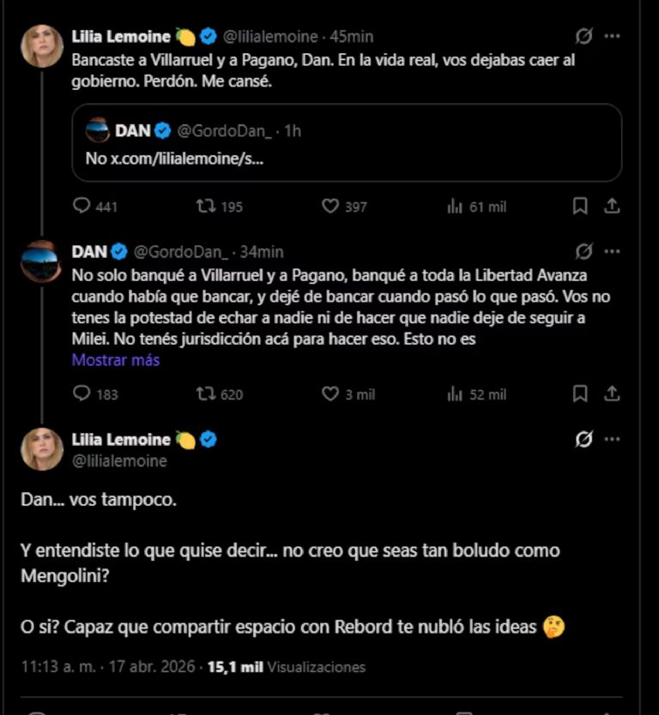This screenshot has width=659, height=715.
Task: Expand DAN's tweet with Mostrar más
Action: pyautogui.click(x=115, y=360)
